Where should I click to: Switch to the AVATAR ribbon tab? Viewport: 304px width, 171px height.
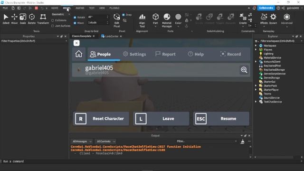[80, 8]
